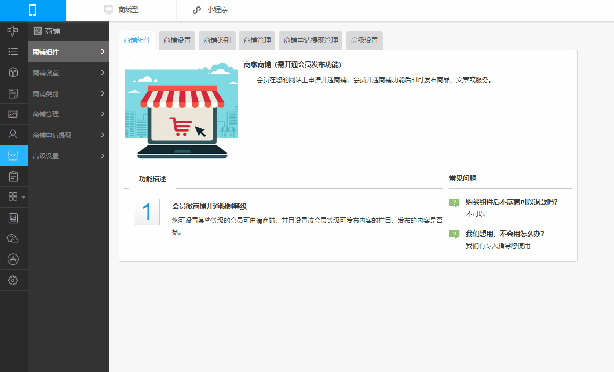Select the 商铺组件 tab

pyautogui.click(x=137, y=40)
